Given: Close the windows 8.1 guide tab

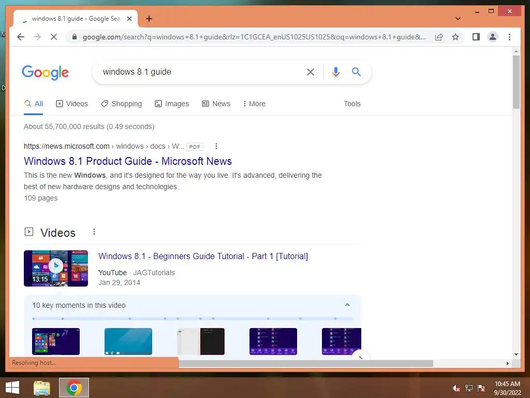Looking at the screenshot, I should pos(129,19).
